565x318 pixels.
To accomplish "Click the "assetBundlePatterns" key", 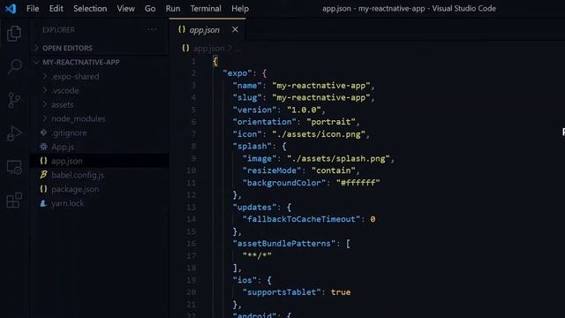I will [284, 244].
